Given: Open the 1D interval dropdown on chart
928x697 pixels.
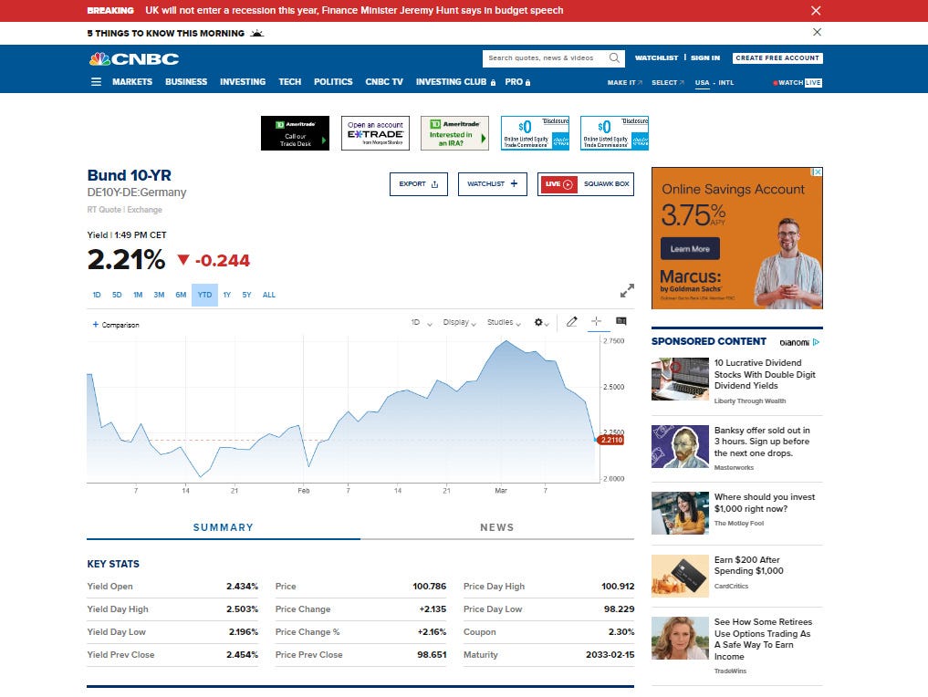Looking at the screenshot, I should [x=422, y=322].
